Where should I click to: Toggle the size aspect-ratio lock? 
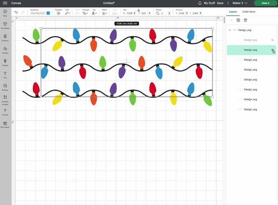point(138,10)
